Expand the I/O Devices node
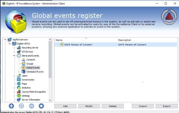 tap(14, 52)
